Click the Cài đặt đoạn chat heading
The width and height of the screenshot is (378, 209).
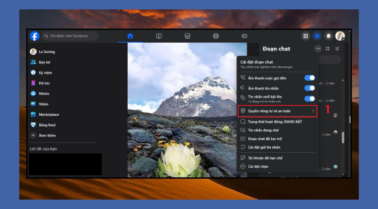coord(257,62)
